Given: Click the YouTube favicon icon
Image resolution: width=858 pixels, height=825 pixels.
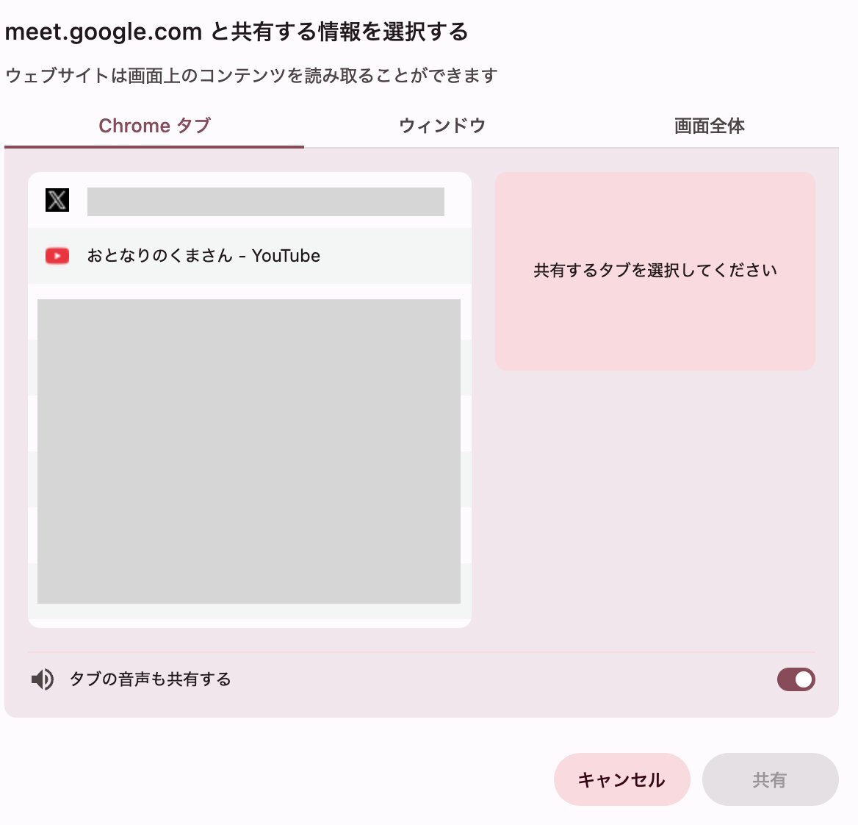Looking at the screenshot, I should coord(57,256).
